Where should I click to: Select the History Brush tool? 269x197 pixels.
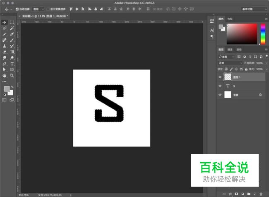(x=12, y=46)
